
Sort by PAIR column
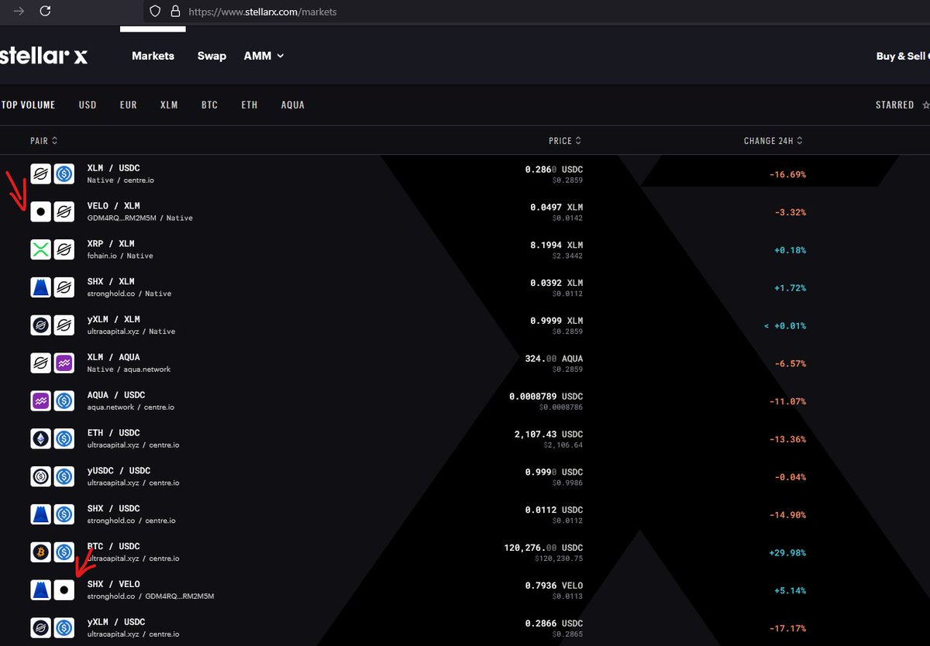pos(43,141)
